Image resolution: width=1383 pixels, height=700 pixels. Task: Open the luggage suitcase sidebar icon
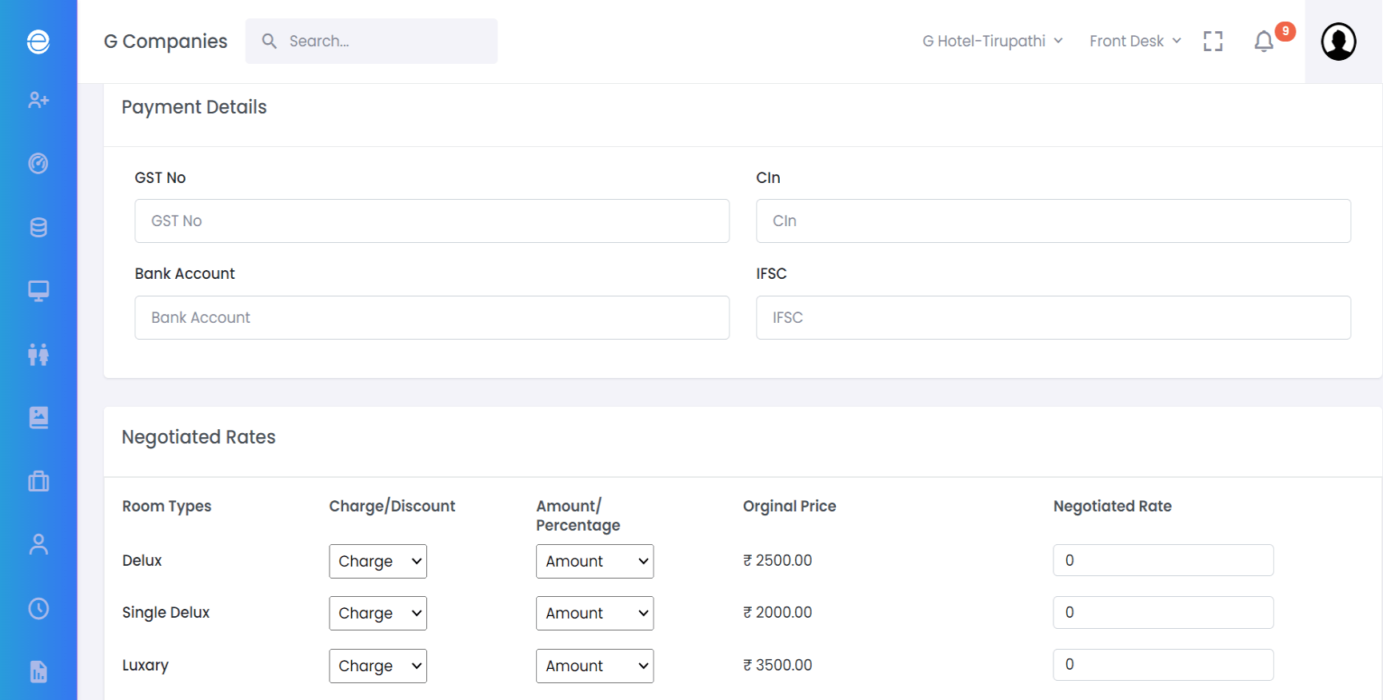(38, 481)
